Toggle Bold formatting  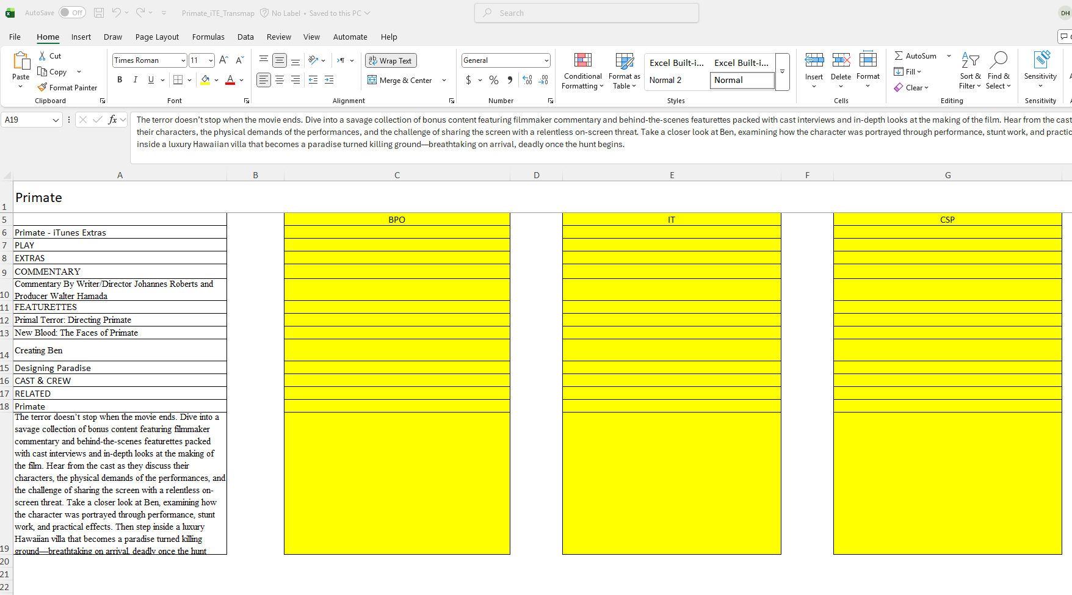[120, 80]
